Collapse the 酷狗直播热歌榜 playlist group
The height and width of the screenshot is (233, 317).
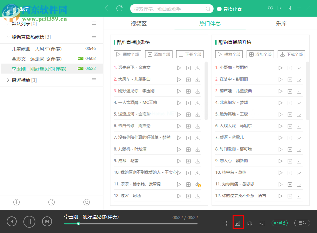coord(8,37)
